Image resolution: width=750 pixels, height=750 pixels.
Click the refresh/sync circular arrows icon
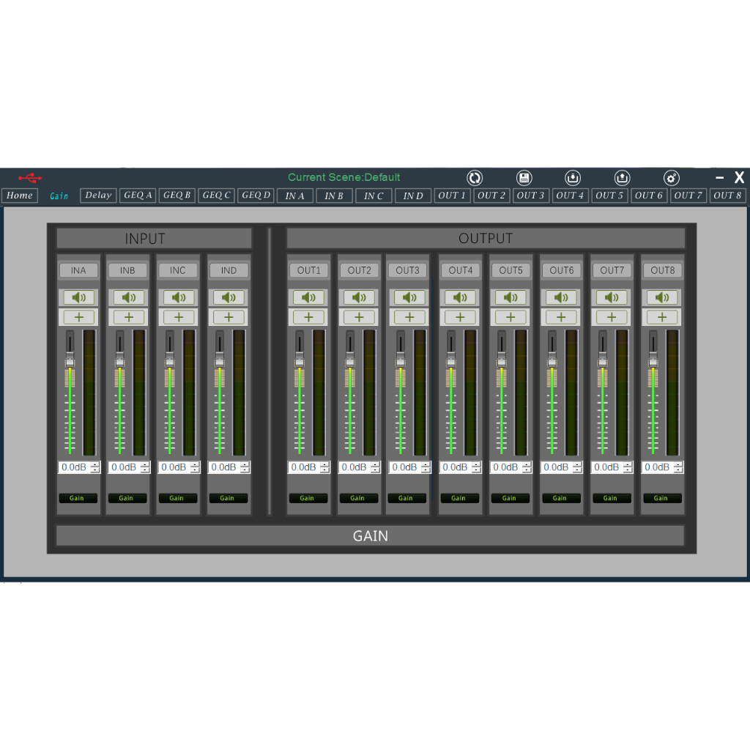coord(475,178)
